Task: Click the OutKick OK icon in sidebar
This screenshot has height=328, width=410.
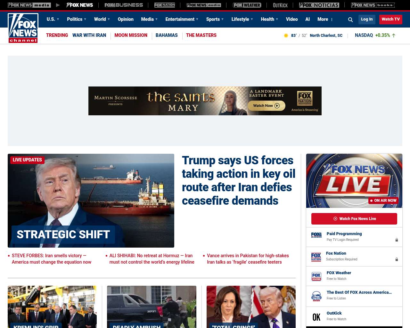Action: tap(316, 317)
